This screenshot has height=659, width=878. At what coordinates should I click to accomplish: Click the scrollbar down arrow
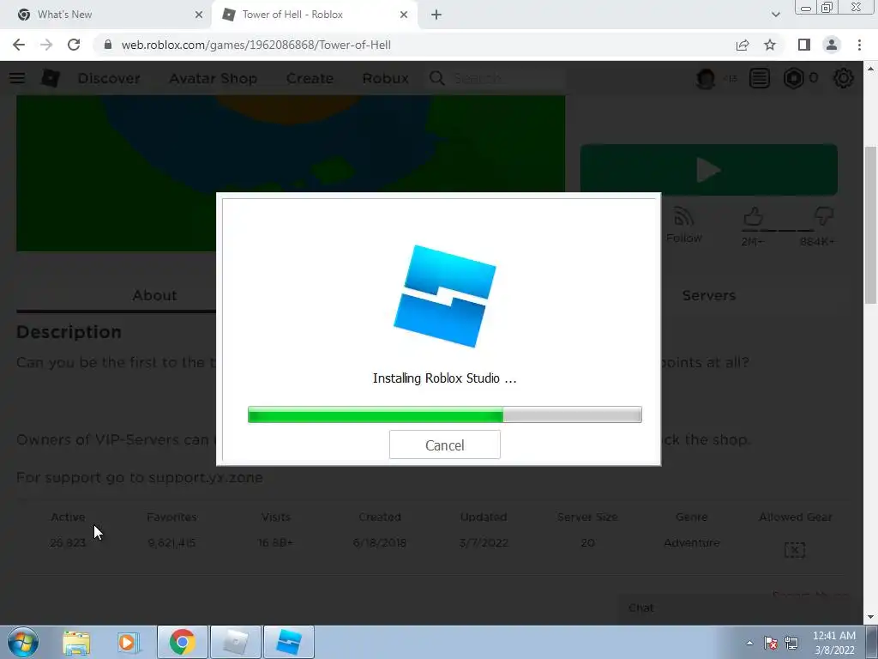click(x=870, y=618)
